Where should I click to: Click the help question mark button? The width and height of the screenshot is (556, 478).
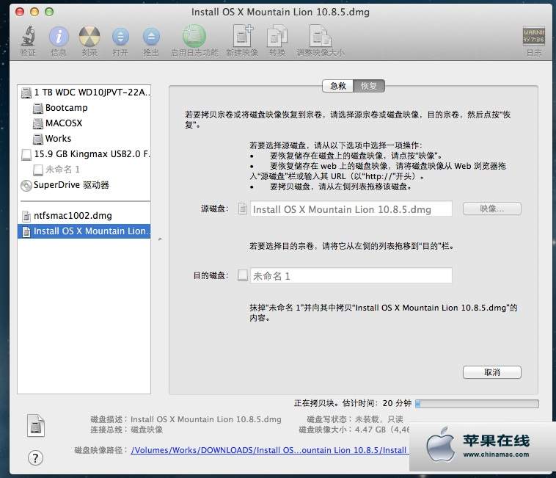(35, 457)
